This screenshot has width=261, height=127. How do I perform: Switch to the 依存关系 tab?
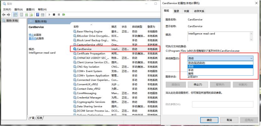pos(199,11)
